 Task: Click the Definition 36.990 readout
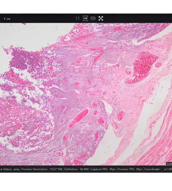[76, 169]
